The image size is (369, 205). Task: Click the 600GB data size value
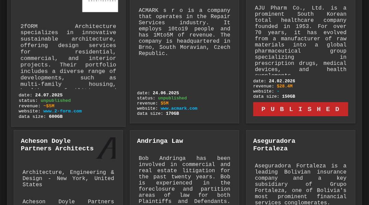point(56,117)
